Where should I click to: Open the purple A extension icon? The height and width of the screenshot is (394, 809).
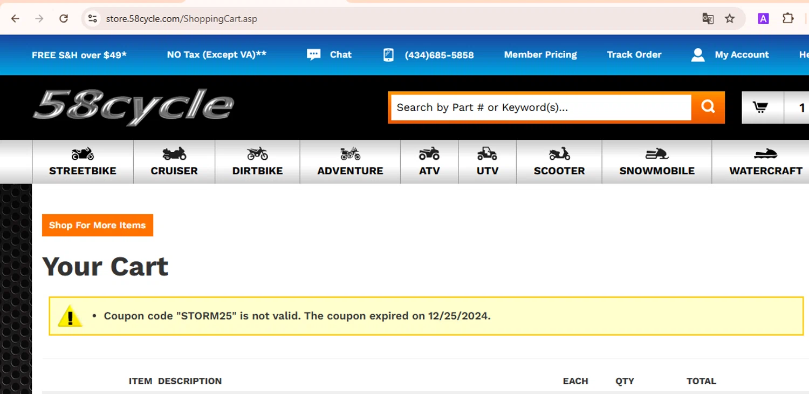pyautogui.click(x=763, y=18)
